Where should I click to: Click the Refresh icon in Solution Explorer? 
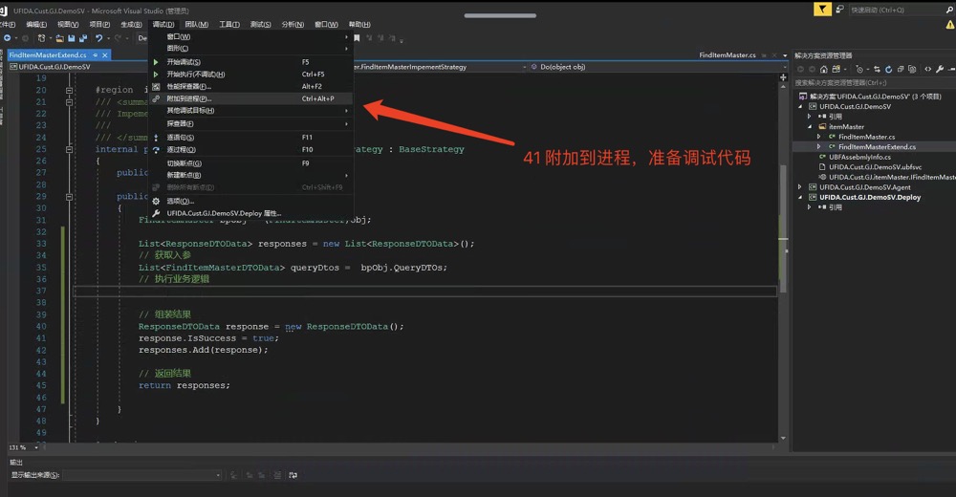pos(886,69)
